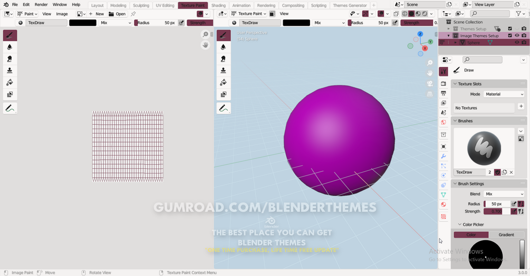Hide Image Themes Setup collection in viewport
This screenshot has width=530, height=276.
pyautogui.click(x=517, y=35)
